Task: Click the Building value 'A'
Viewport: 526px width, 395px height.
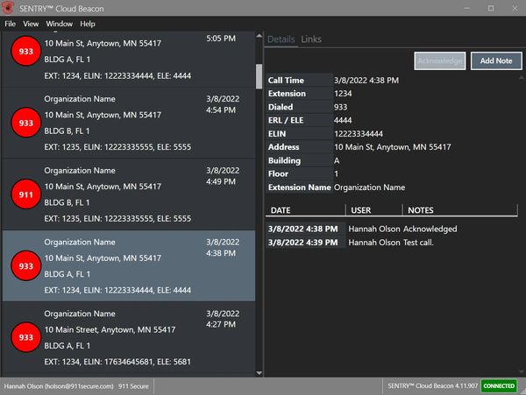Action: [337, 161]
